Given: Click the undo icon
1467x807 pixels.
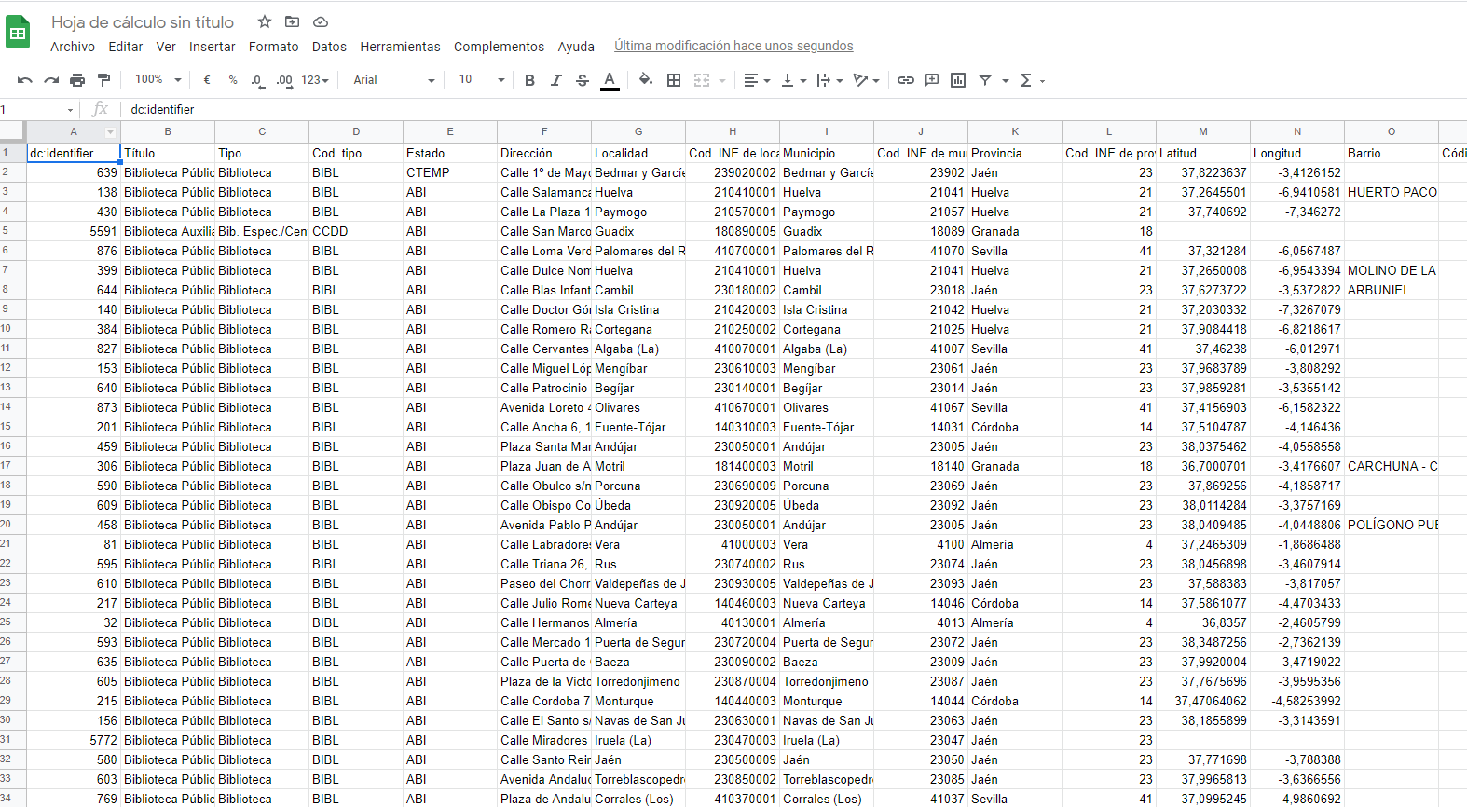Looking at the screenshot, I should click(x=25, y=80).
